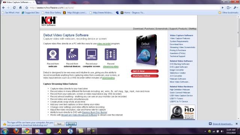Click Discard on the download warning
240x135 pixels.
[x=71, y=124]
